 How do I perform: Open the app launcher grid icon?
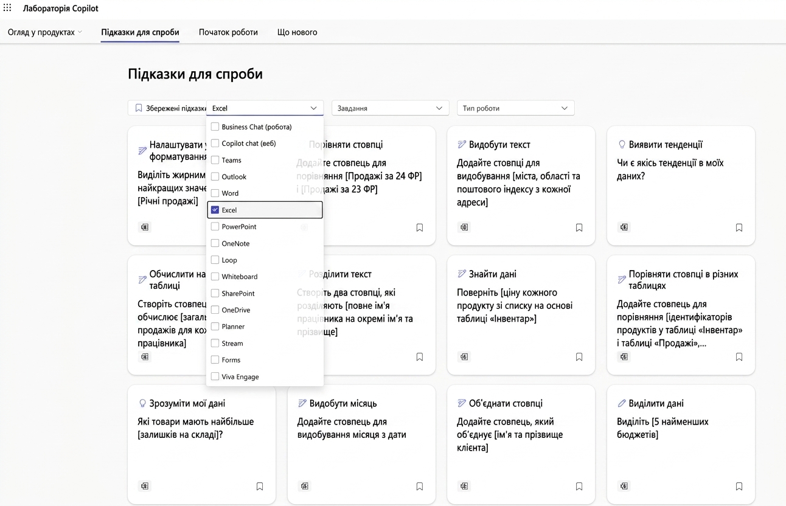pyautogui.click(x=7, y=8)
